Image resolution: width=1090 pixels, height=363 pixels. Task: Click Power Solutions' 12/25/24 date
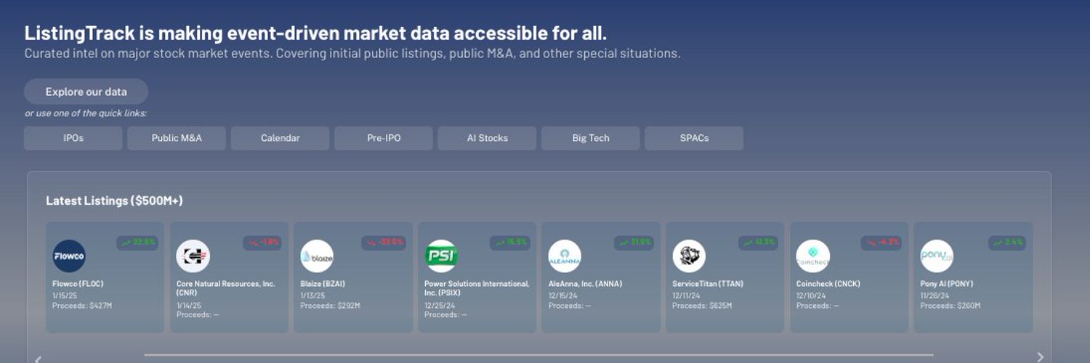439,306
